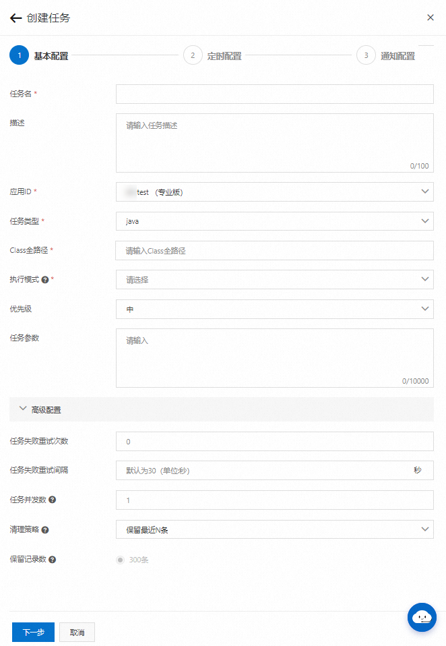Focus the 任务名 input field
Viewport: 446px width, 646px height.
pos(275,94)
